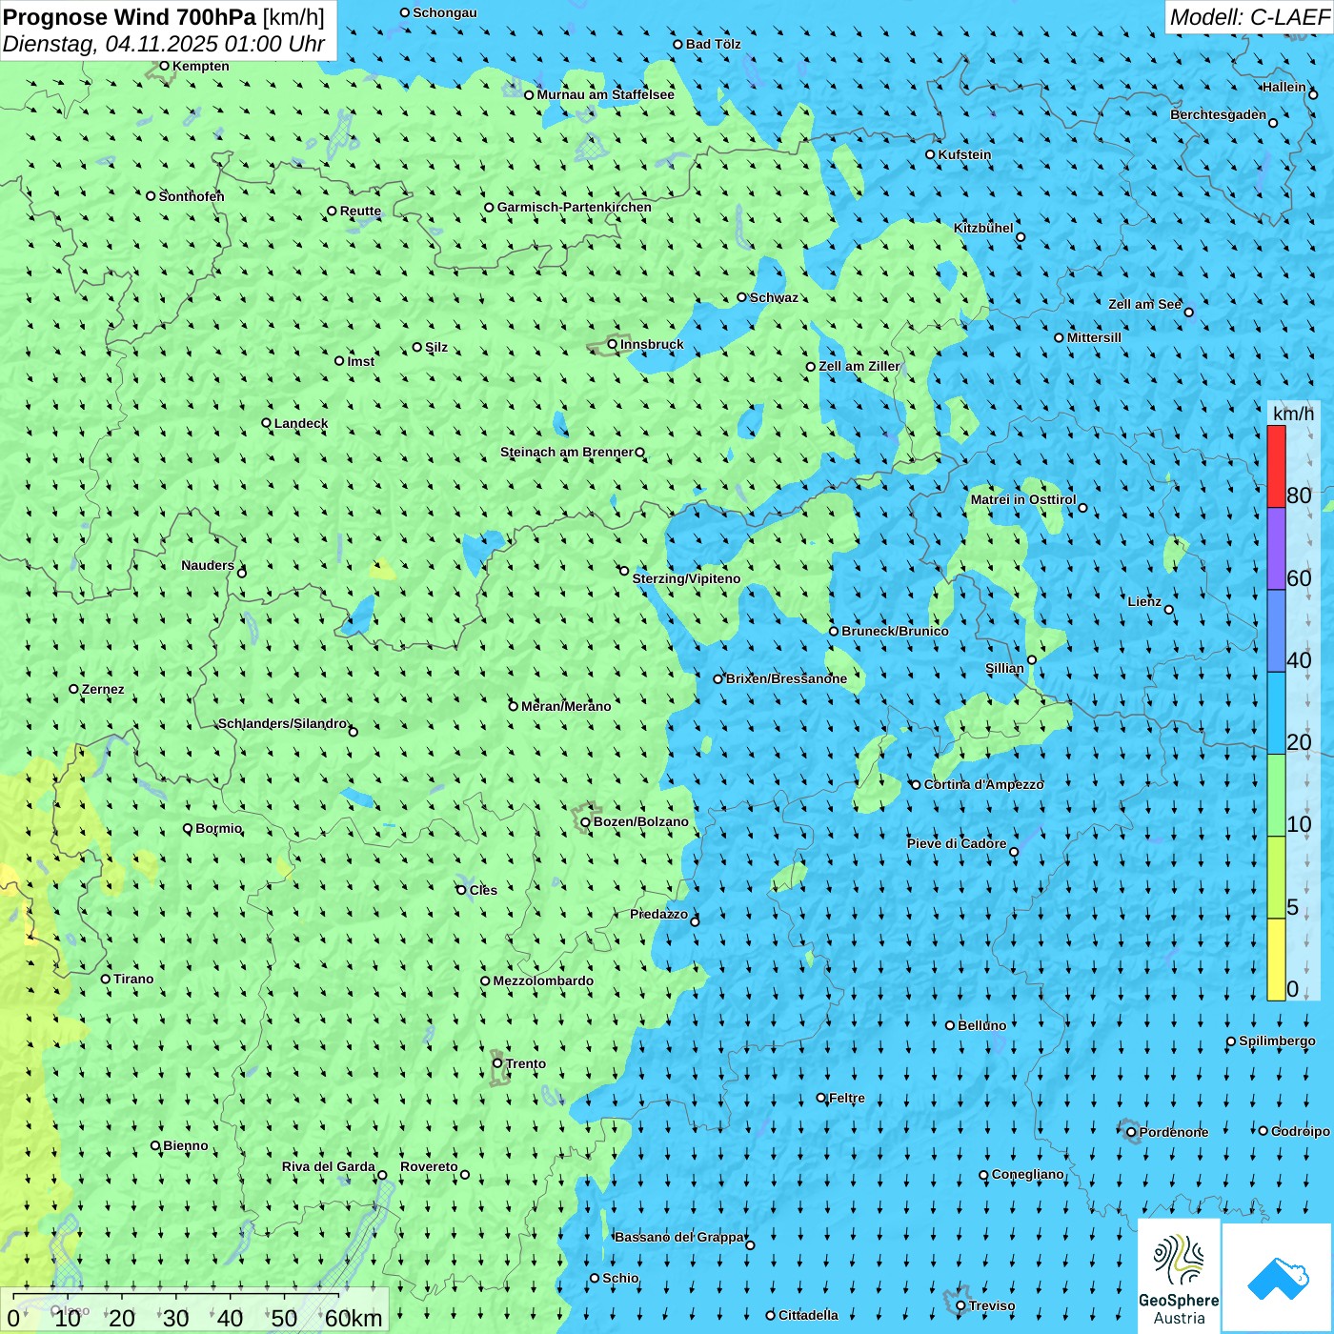1334x1334 pixels.
Task: Click the Matrei in Osttirol label
Action: click(x=1023, y=499)
